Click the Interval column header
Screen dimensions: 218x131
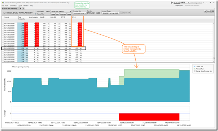[6, 17]
